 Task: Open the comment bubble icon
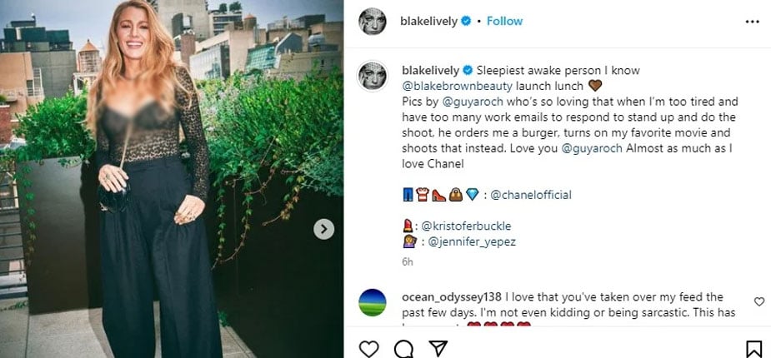tap(403, 346)
